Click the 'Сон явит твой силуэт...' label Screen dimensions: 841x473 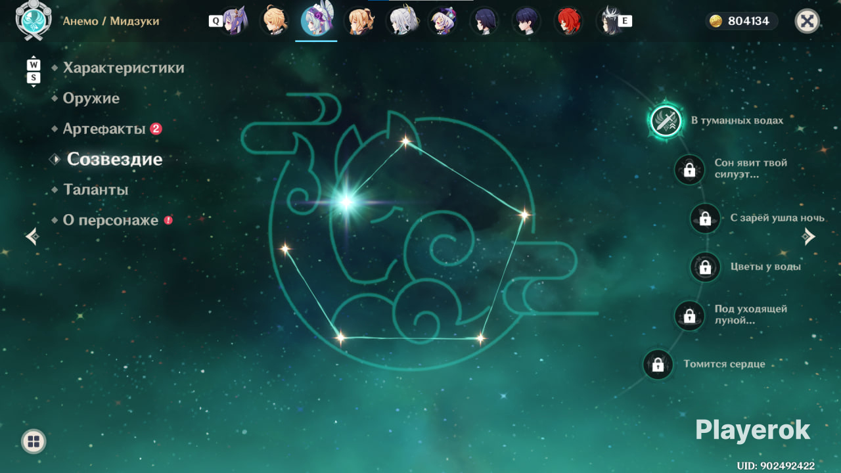751,169
